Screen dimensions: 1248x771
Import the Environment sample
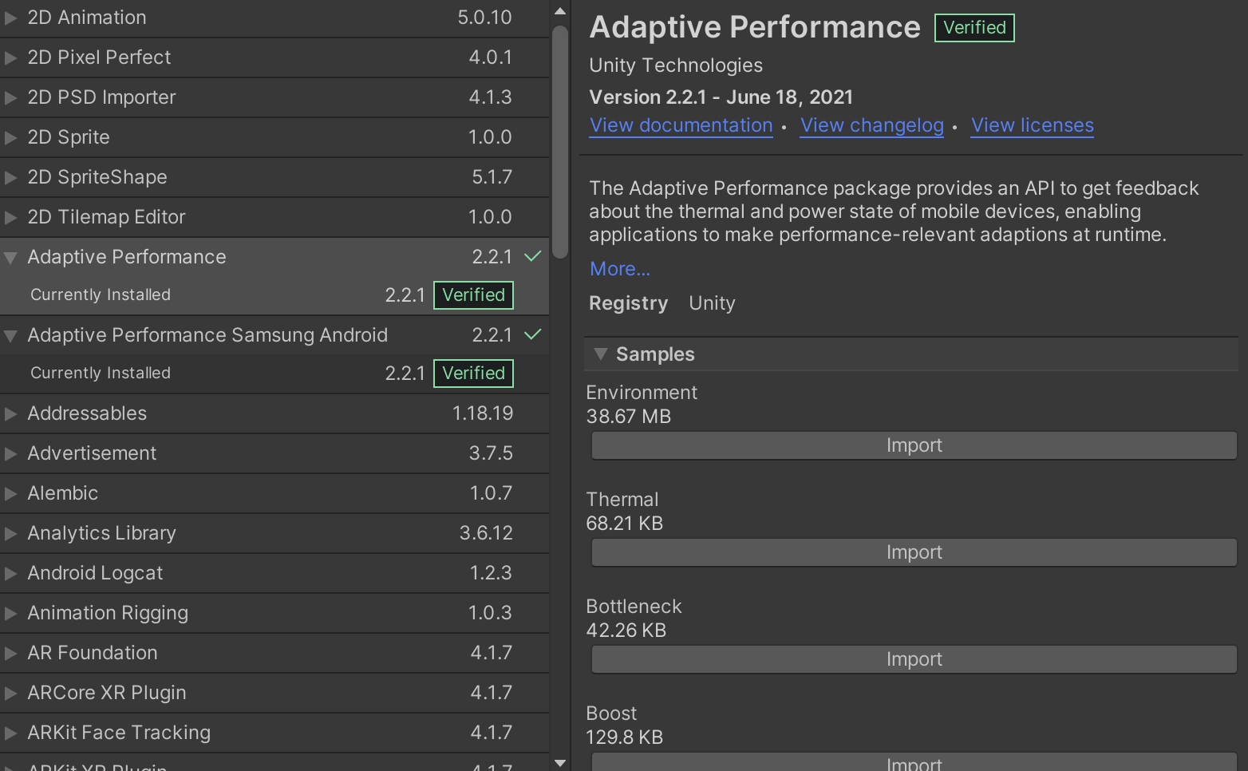point(914,445)
